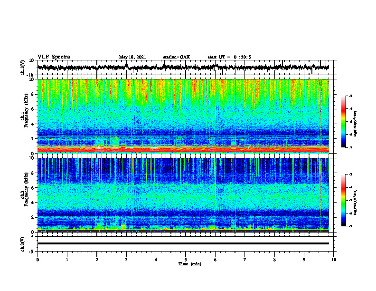Click inside the ch.2 frequency spectrogram

[x=183, y=195]
